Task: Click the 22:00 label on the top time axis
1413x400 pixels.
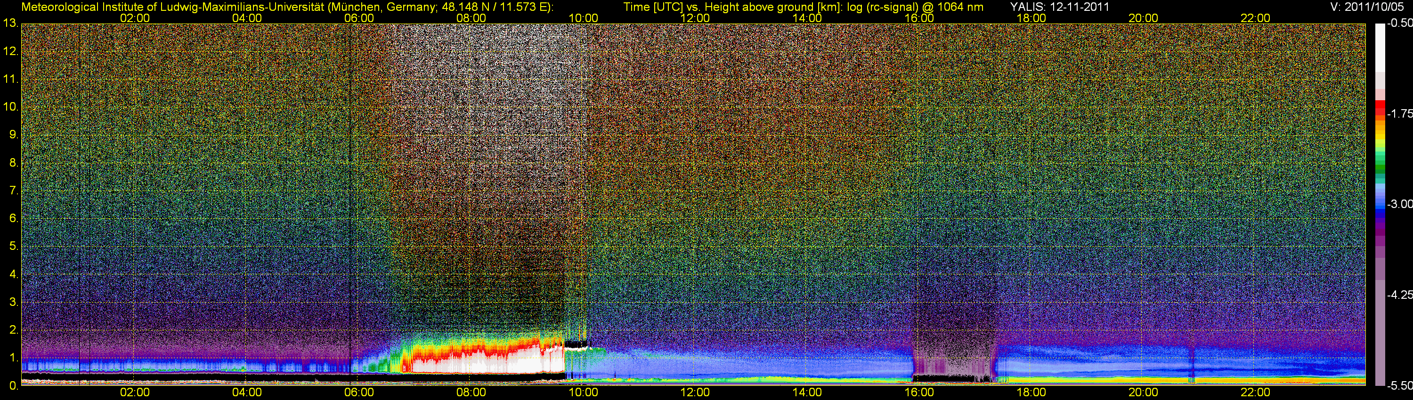Action: tap(1255, 18)
